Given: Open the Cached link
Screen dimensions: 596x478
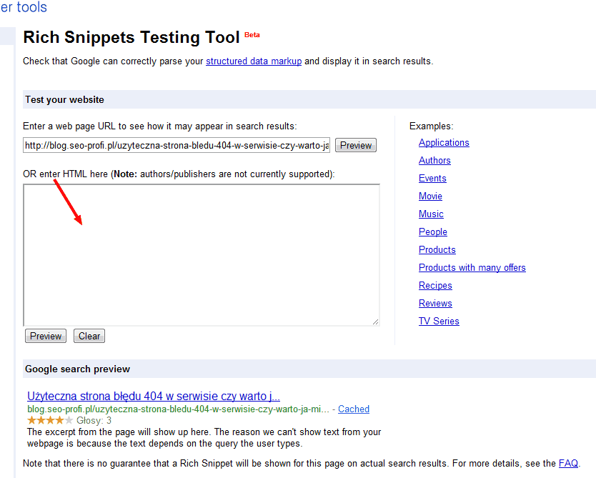Looking at the screenshot, I should coord(354,409).
